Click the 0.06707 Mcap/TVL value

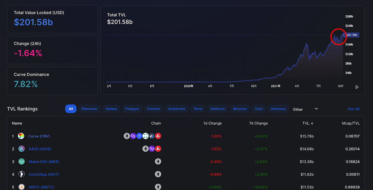tap(352, 136)
